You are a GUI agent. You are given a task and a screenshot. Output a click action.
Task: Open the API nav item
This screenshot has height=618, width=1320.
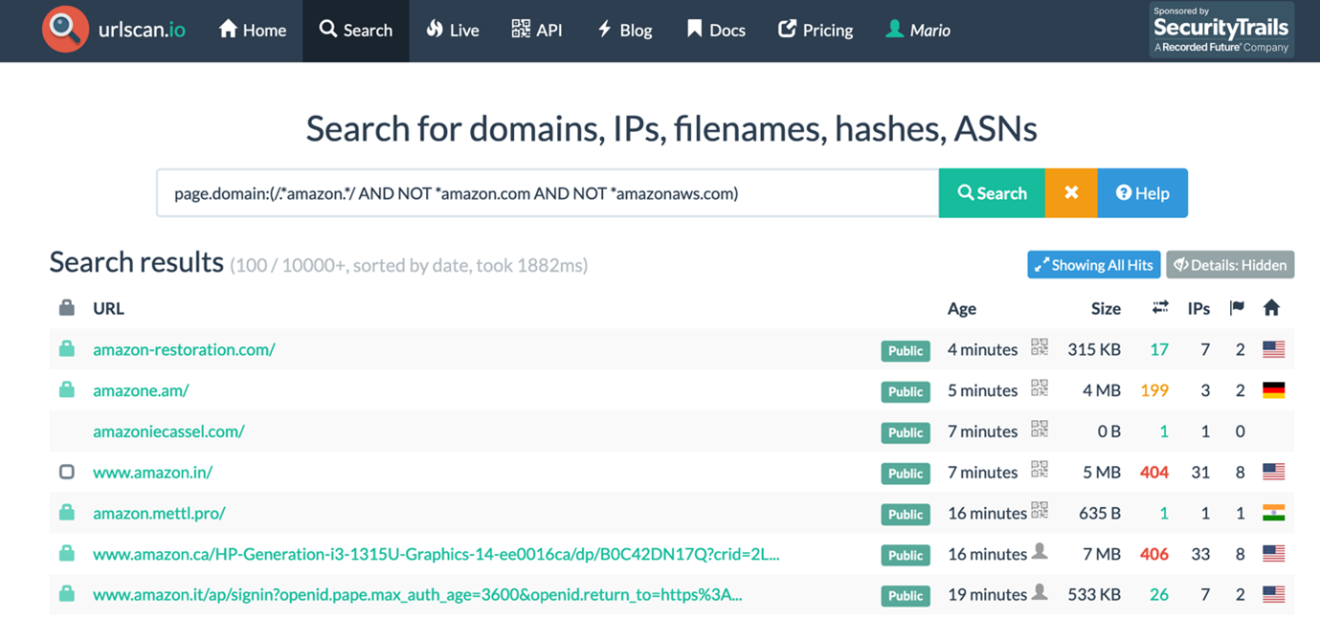pyautogui.click(x=537, y=30)
